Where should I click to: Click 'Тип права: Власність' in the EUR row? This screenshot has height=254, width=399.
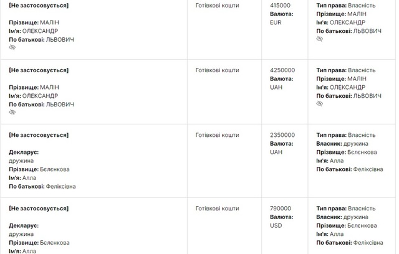(345, 5)
